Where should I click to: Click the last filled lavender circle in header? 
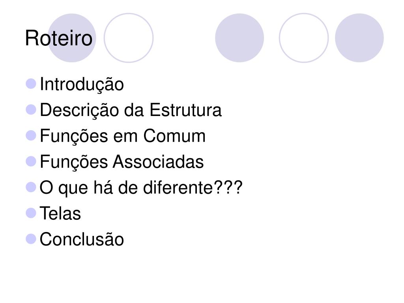pyautogui.click(x=359, y=38)
